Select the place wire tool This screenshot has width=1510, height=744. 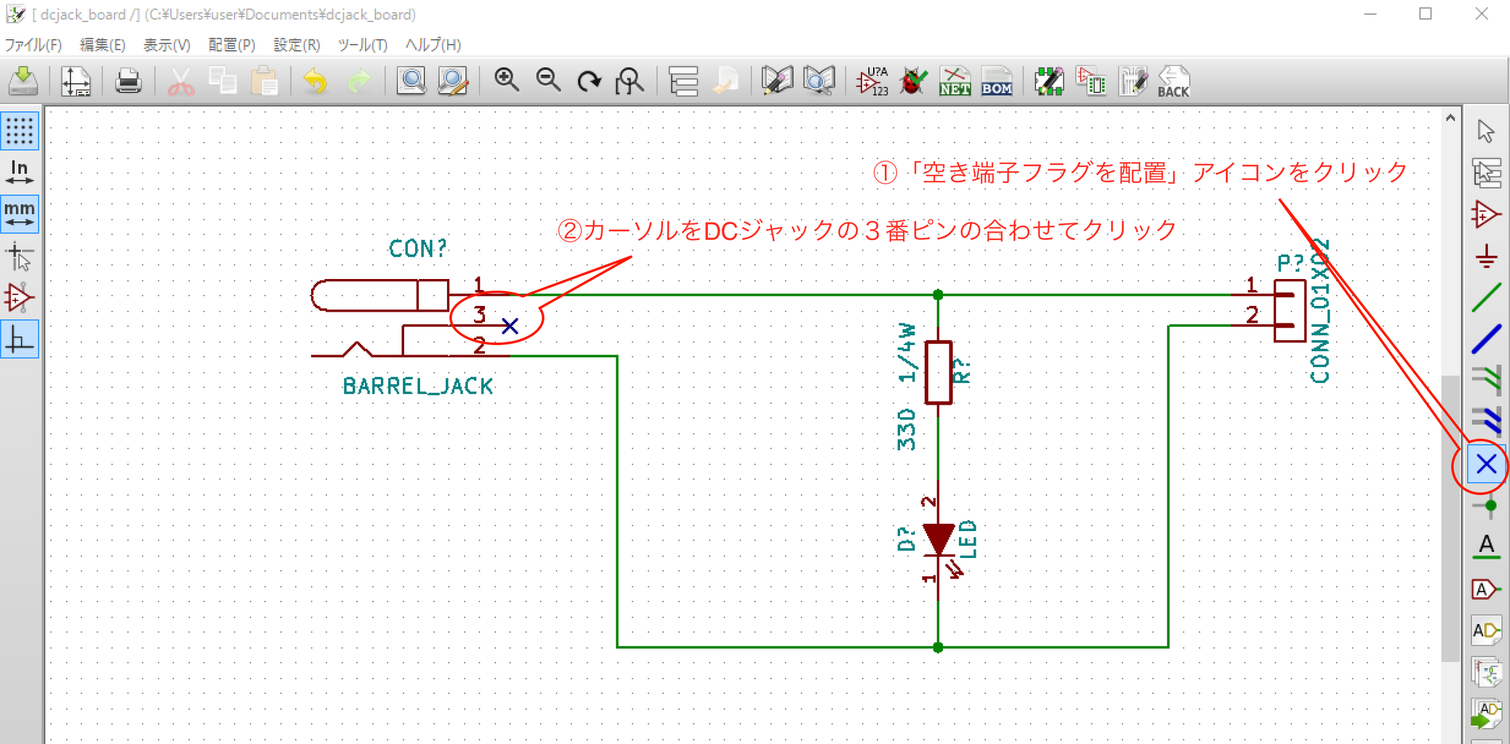pyautogui.click(x=1486, y=298)
